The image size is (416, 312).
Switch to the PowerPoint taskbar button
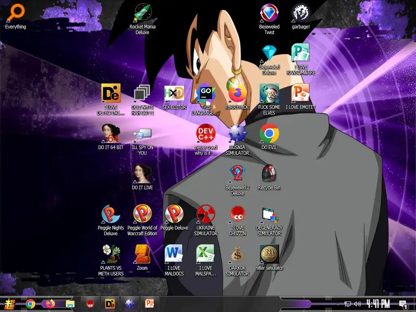pyautogui.click(x=149, y=304)
